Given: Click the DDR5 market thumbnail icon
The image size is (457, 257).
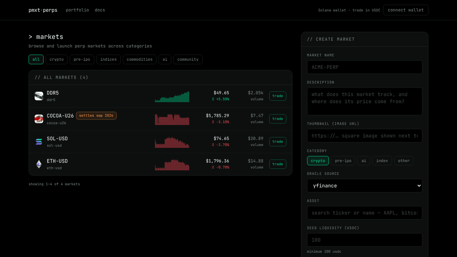Looking at the screenshot, I should point(39,96).
